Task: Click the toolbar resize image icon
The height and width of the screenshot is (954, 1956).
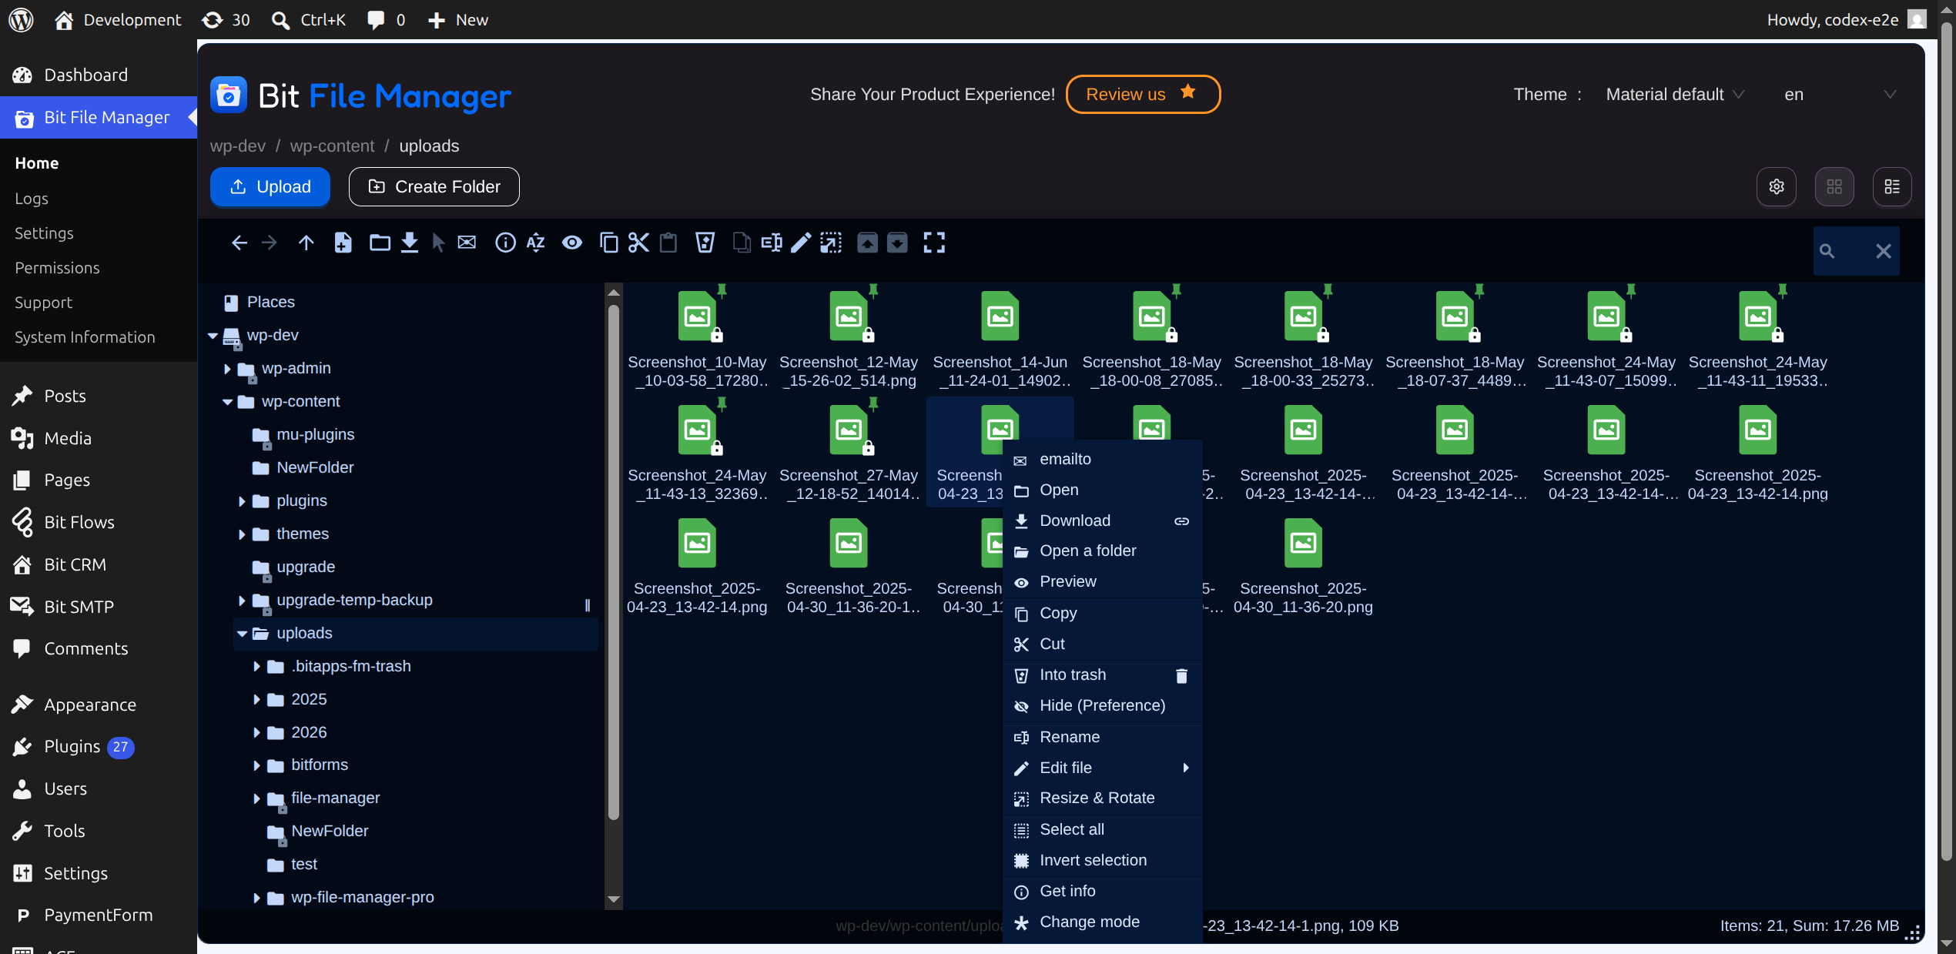Action: (x=831, y=243)
